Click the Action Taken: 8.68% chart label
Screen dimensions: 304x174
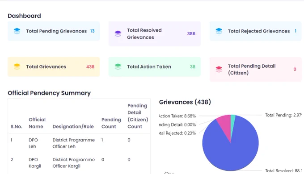pos(177,116)
